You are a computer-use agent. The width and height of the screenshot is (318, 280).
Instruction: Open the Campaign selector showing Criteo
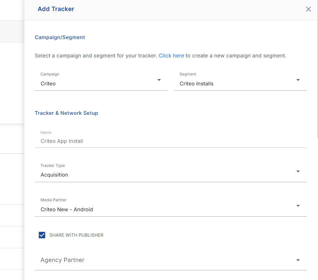pyautogui.click(x=101, y=81)
